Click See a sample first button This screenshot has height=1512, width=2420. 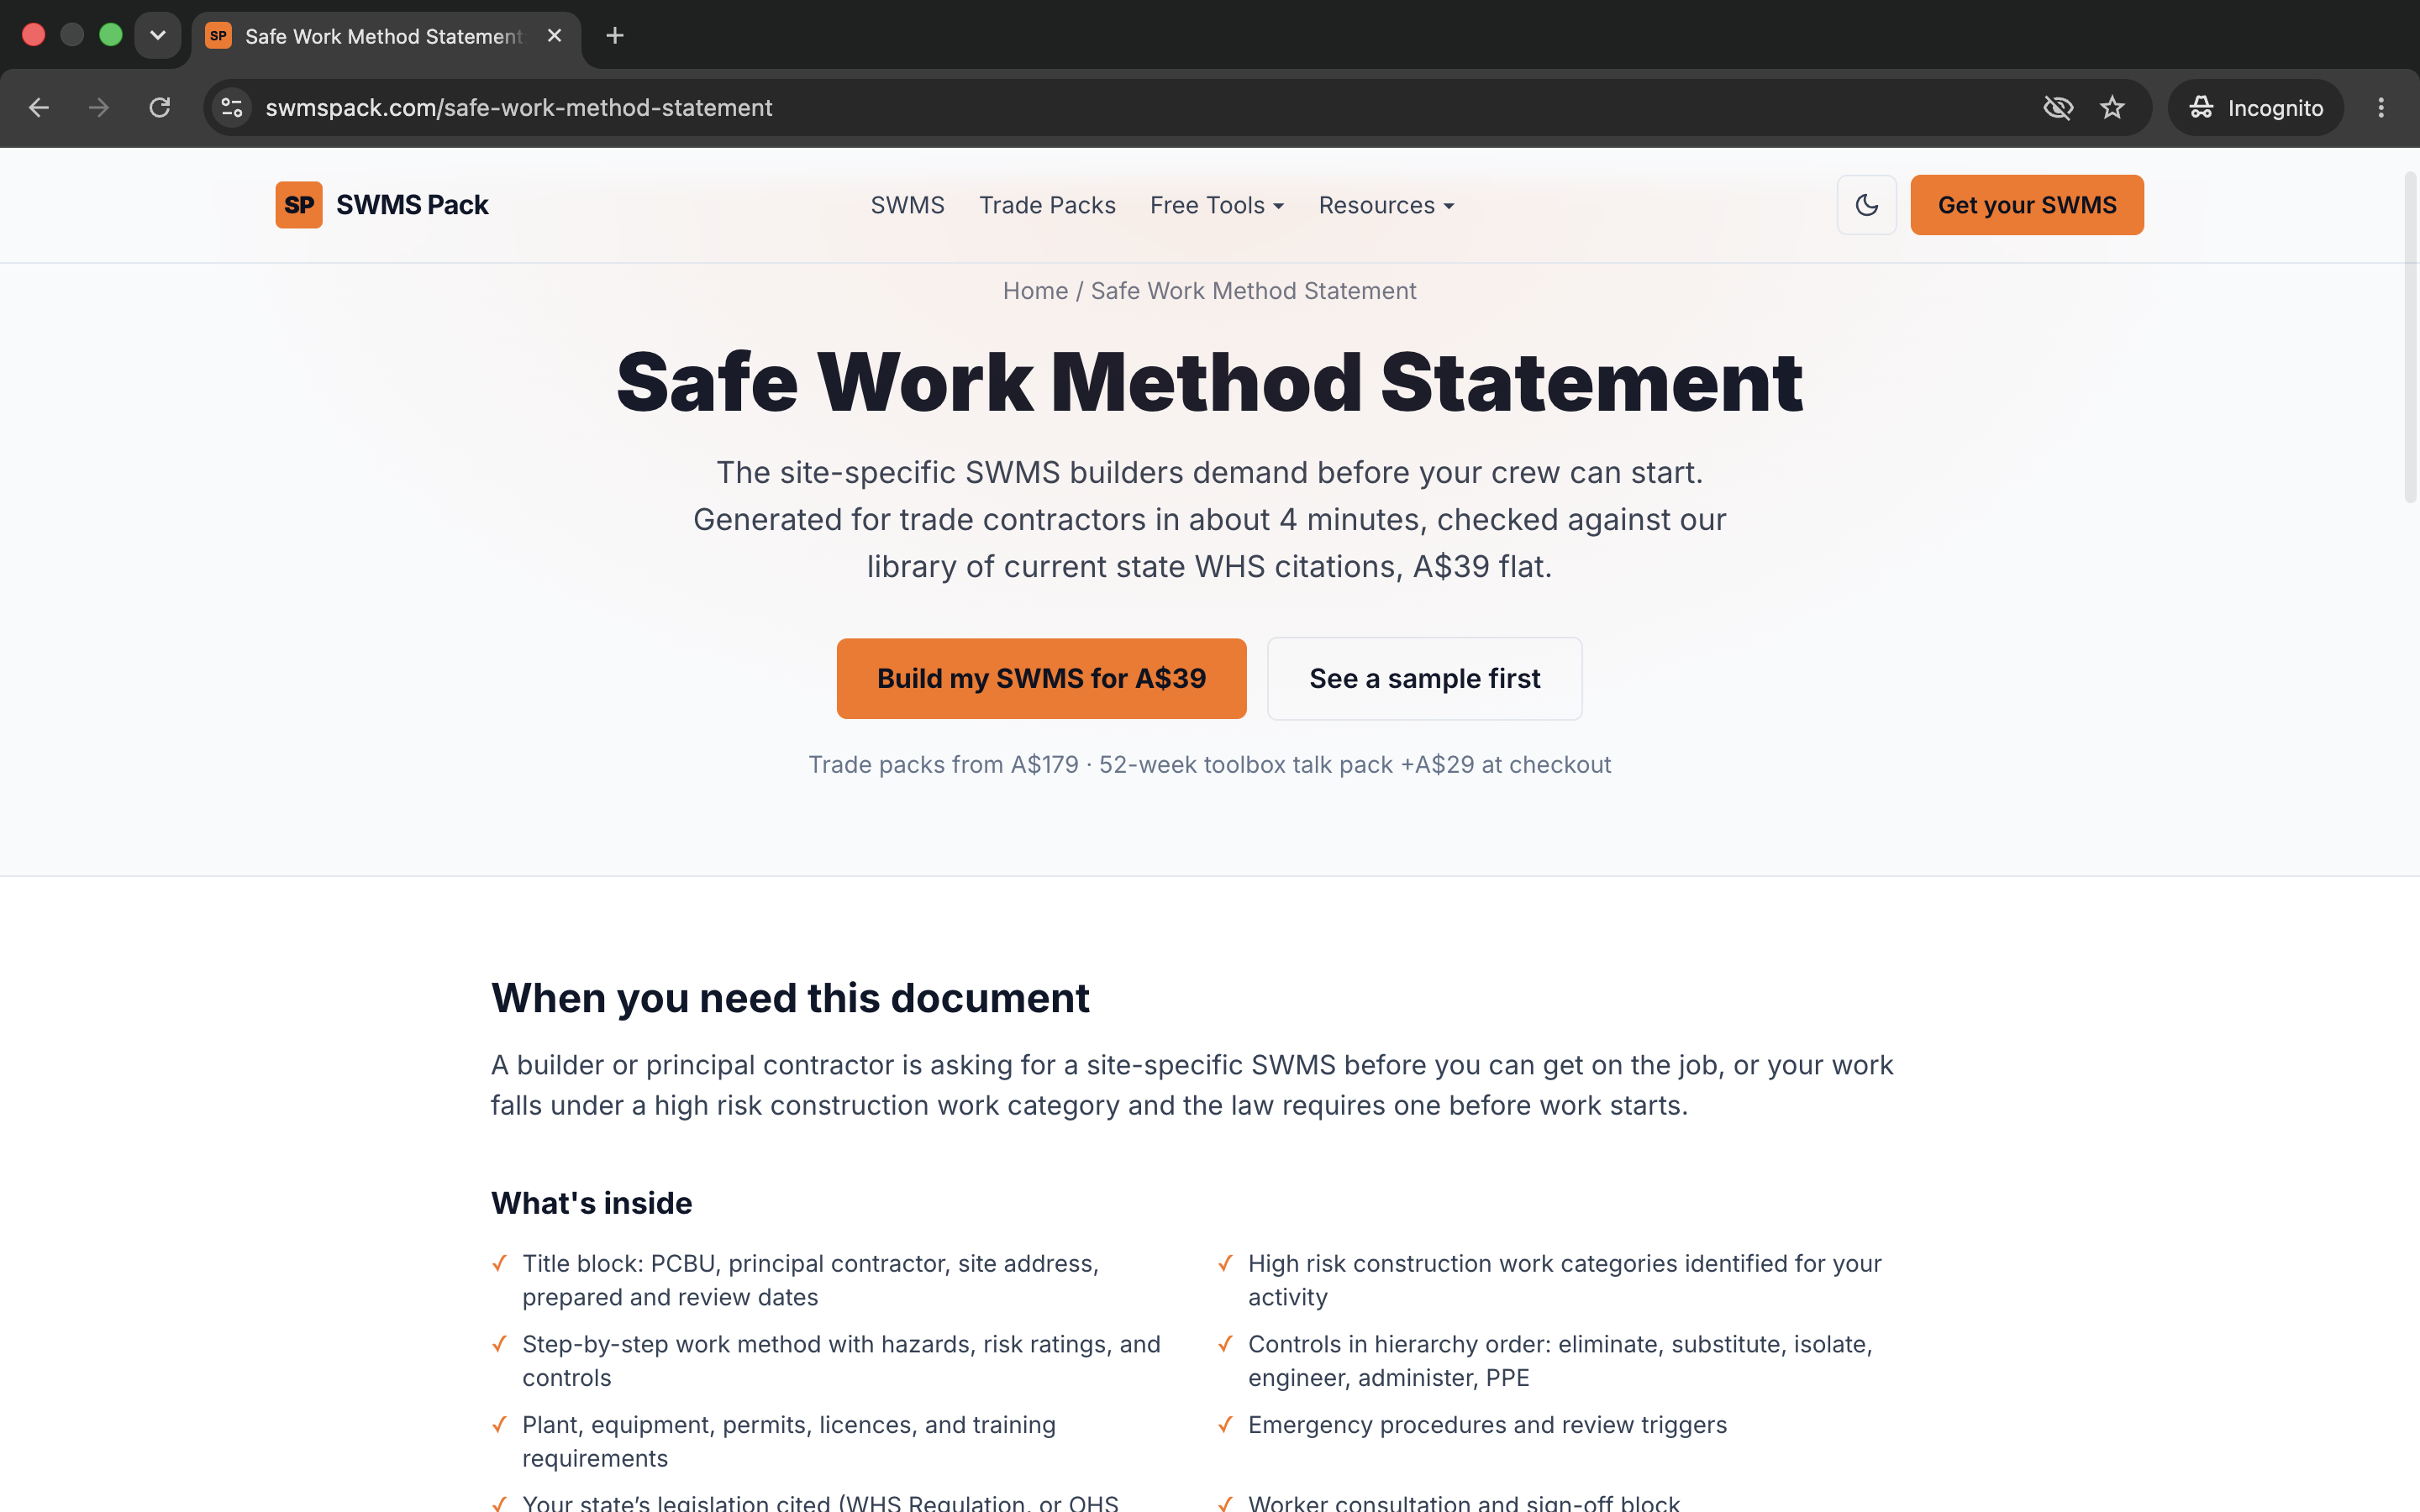pos(1424,679)
